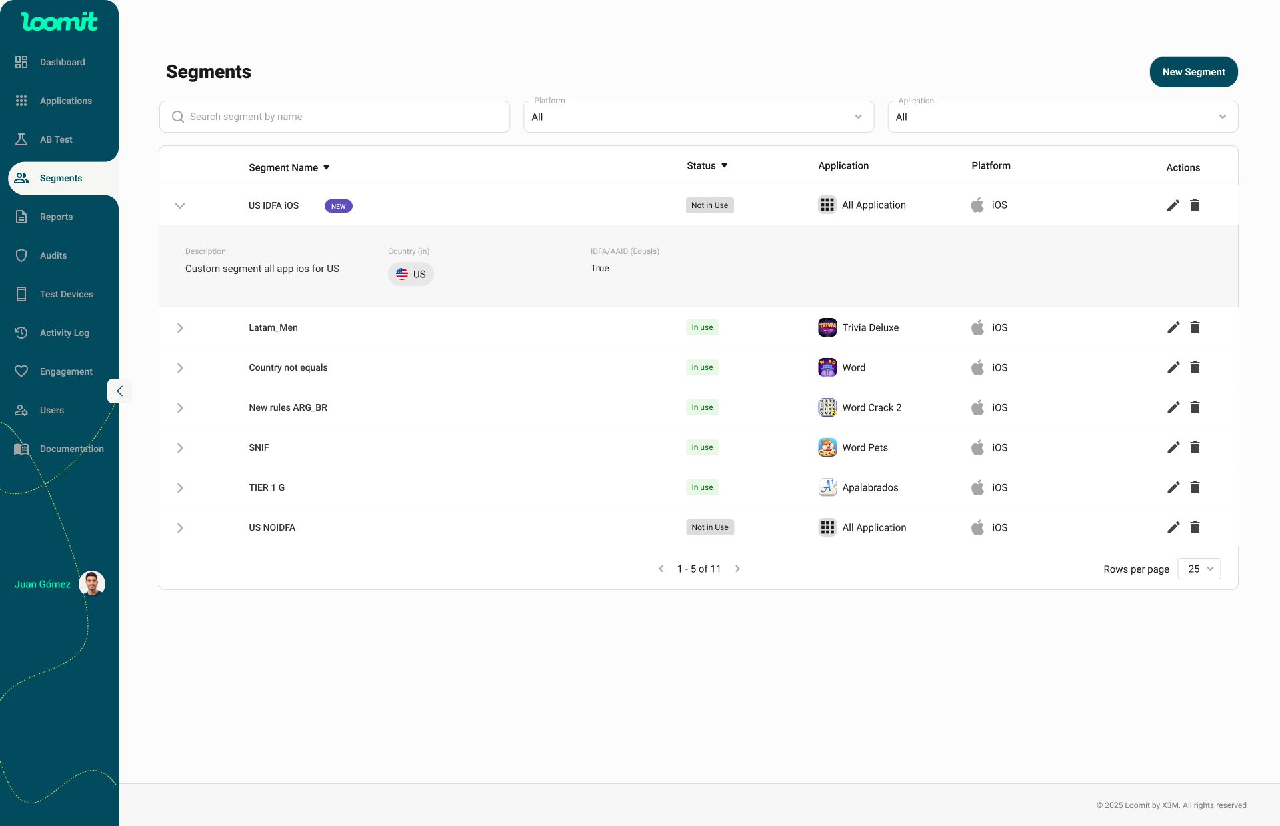This screenshot has height=826, width=1280.
Task: Open the Aplication filter dropdown
Action: coord(1062,117)
